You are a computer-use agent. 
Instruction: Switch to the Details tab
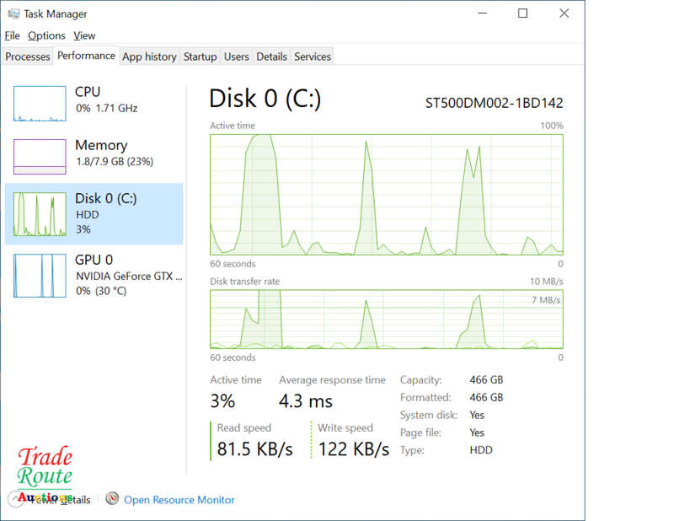tap(271, 56)
